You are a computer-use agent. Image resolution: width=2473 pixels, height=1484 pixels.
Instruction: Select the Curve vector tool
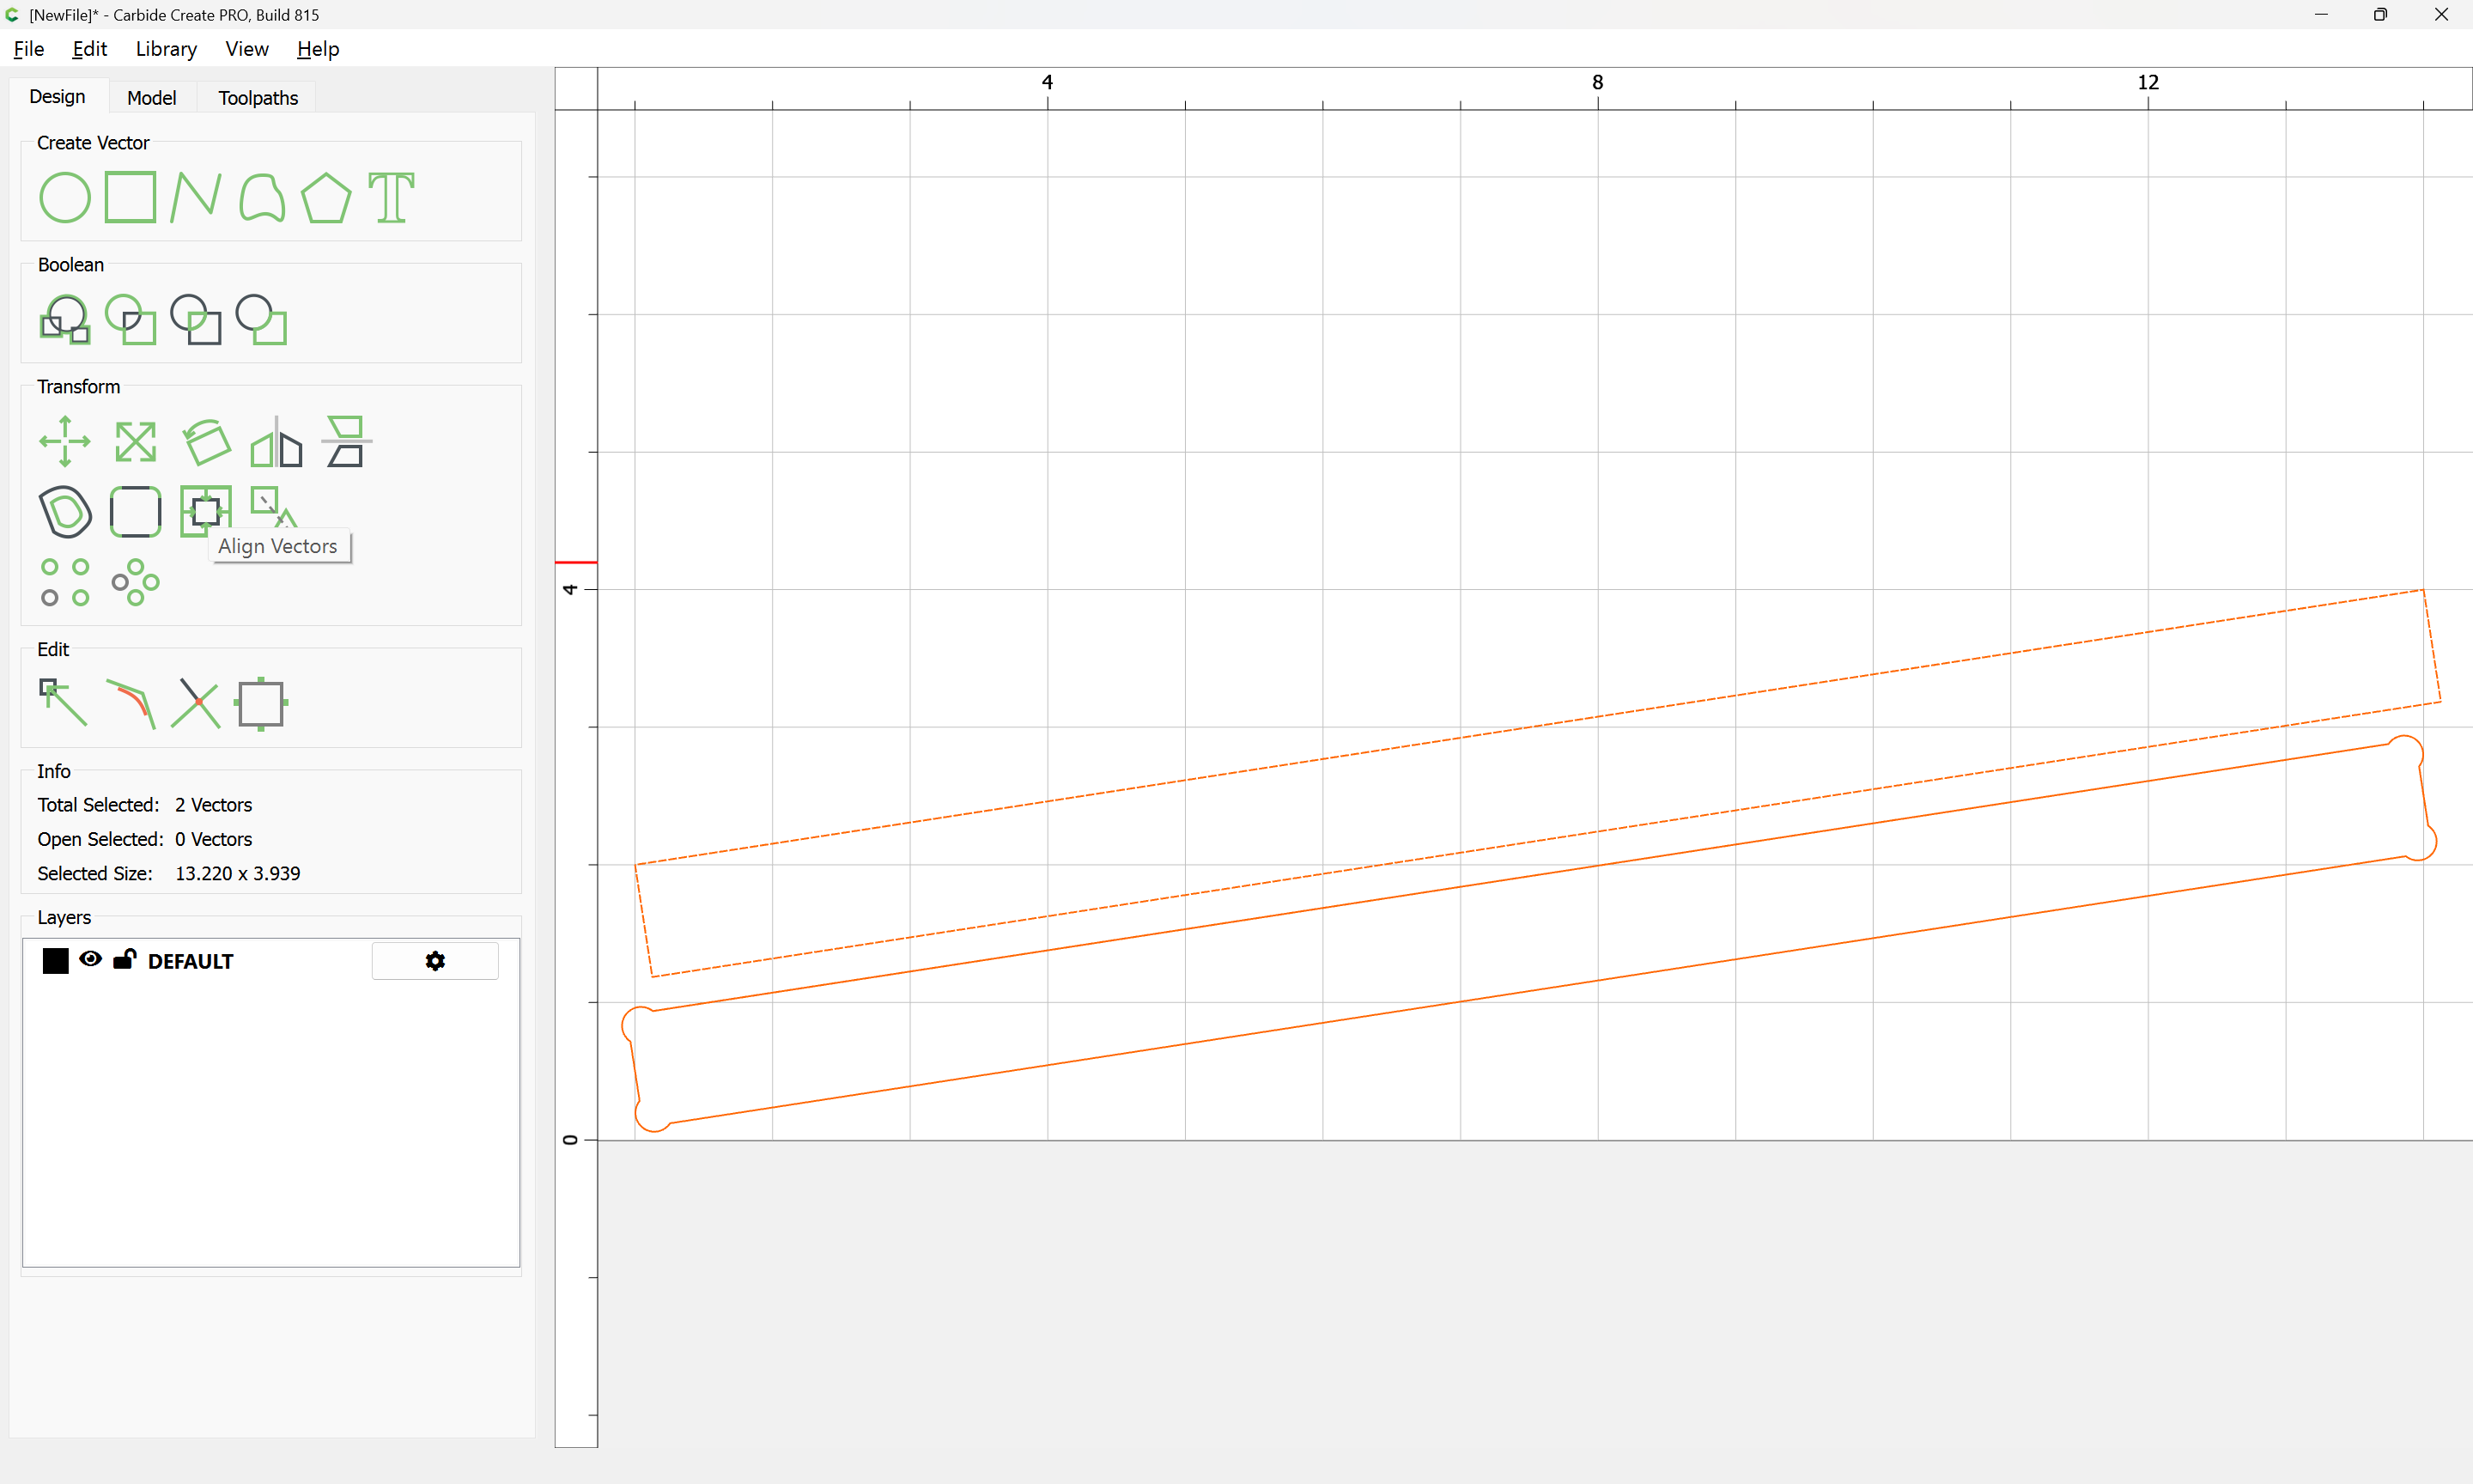point(262,197)
